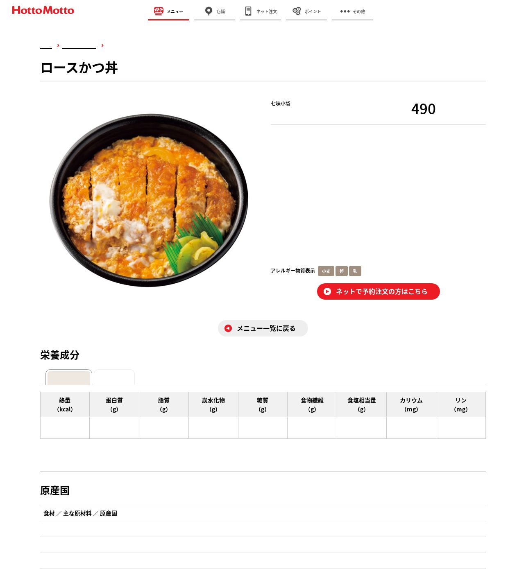Click the 熱量 (kcal) column header

[65, 404]
